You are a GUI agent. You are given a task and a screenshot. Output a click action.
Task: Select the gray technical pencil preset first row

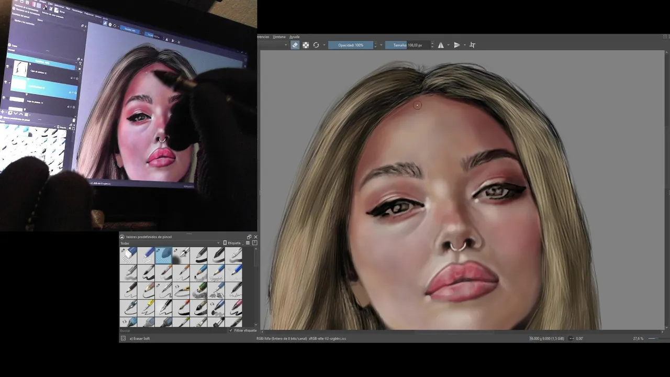198,255
